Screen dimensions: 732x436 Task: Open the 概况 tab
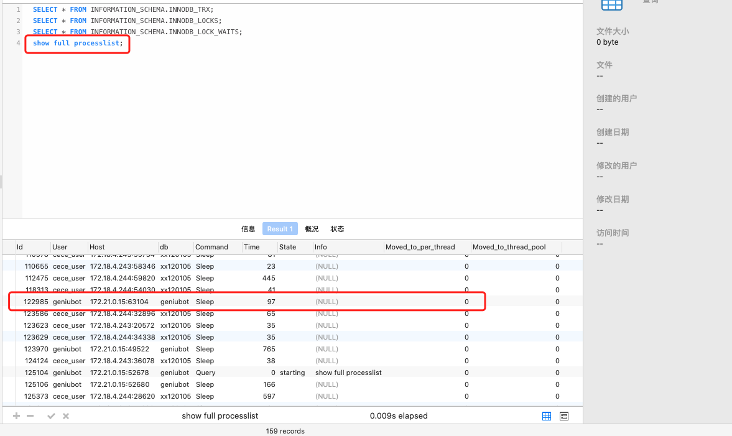[312, 229]
